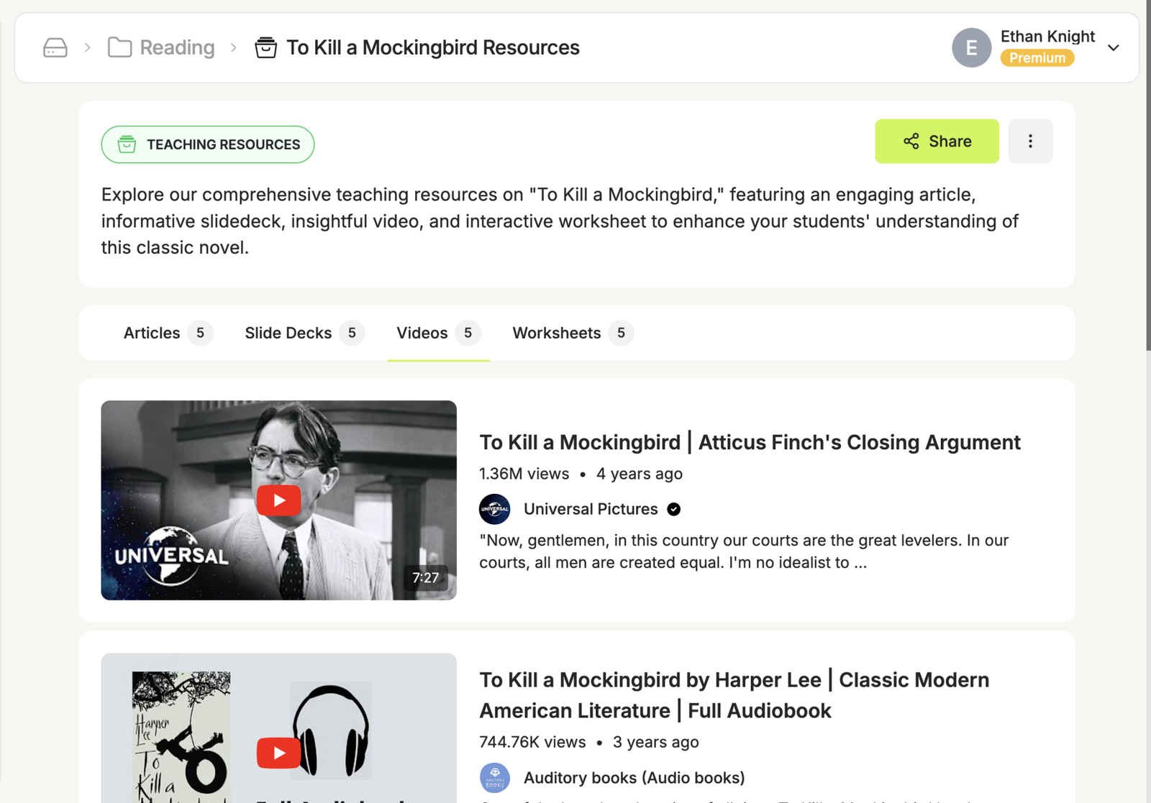Screen dimensions: 1151x803
Task: Click the Universal Pictures channel logo
Action: pyautogui.click(x=495, y=509)
